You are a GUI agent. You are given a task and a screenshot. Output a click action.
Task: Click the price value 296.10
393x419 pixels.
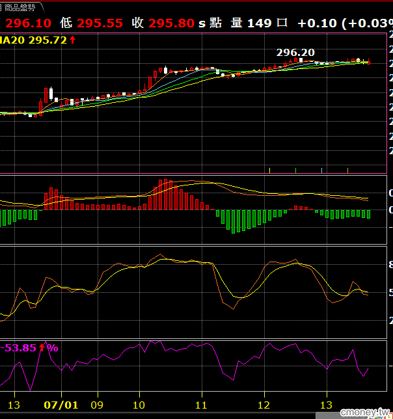pos(29,23)
